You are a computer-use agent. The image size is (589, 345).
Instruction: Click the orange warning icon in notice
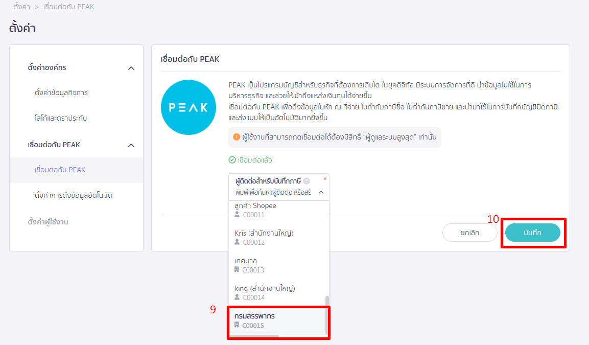point(237,137)
